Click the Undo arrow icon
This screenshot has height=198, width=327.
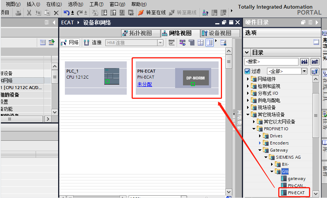pyautogui.click(x=66, y=13)
